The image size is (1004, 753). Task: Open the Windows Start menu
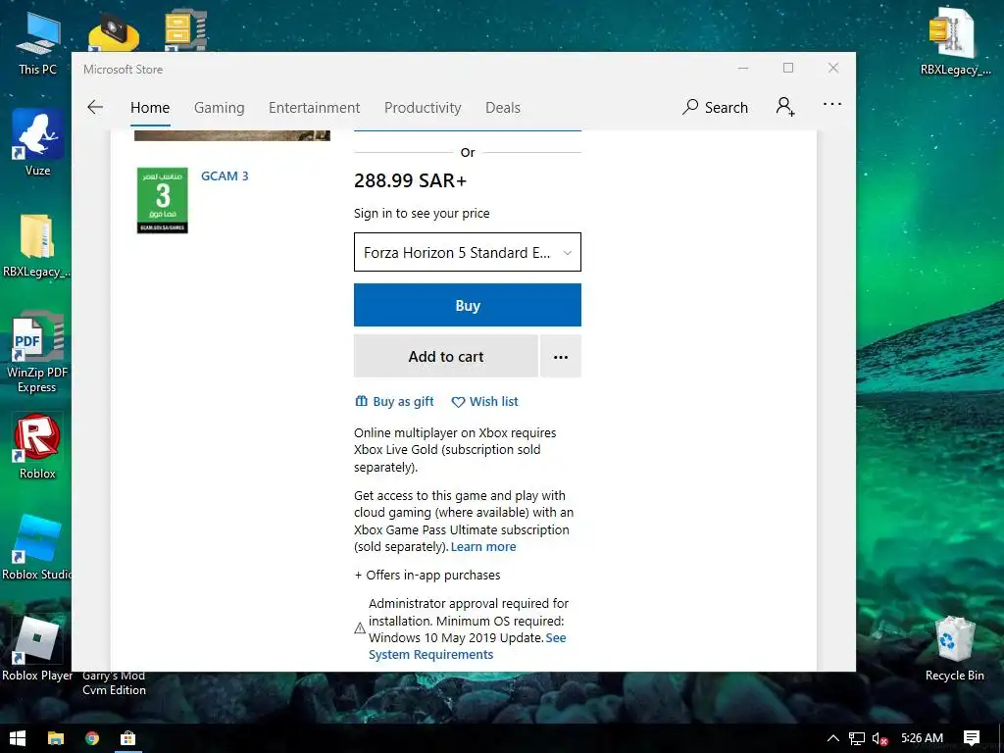[18, 738]
